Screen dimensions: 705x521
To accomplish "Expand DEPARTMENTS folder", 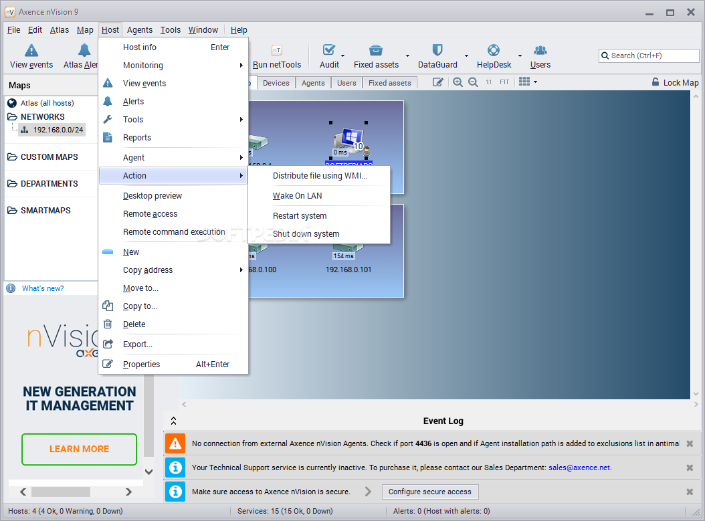I will coord(12,184).
